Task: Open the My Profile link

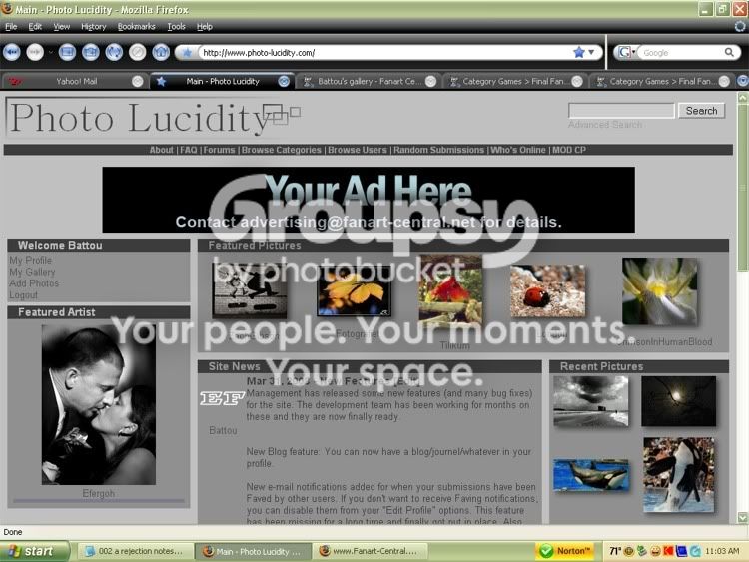Action: pyautogui.click(x=31, y=260)
